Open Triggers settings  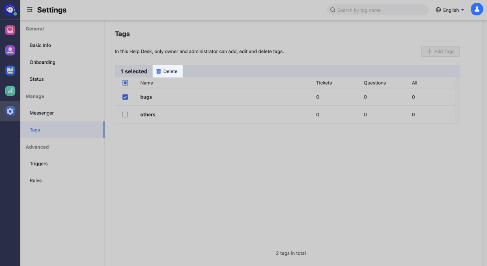[39, 164]
